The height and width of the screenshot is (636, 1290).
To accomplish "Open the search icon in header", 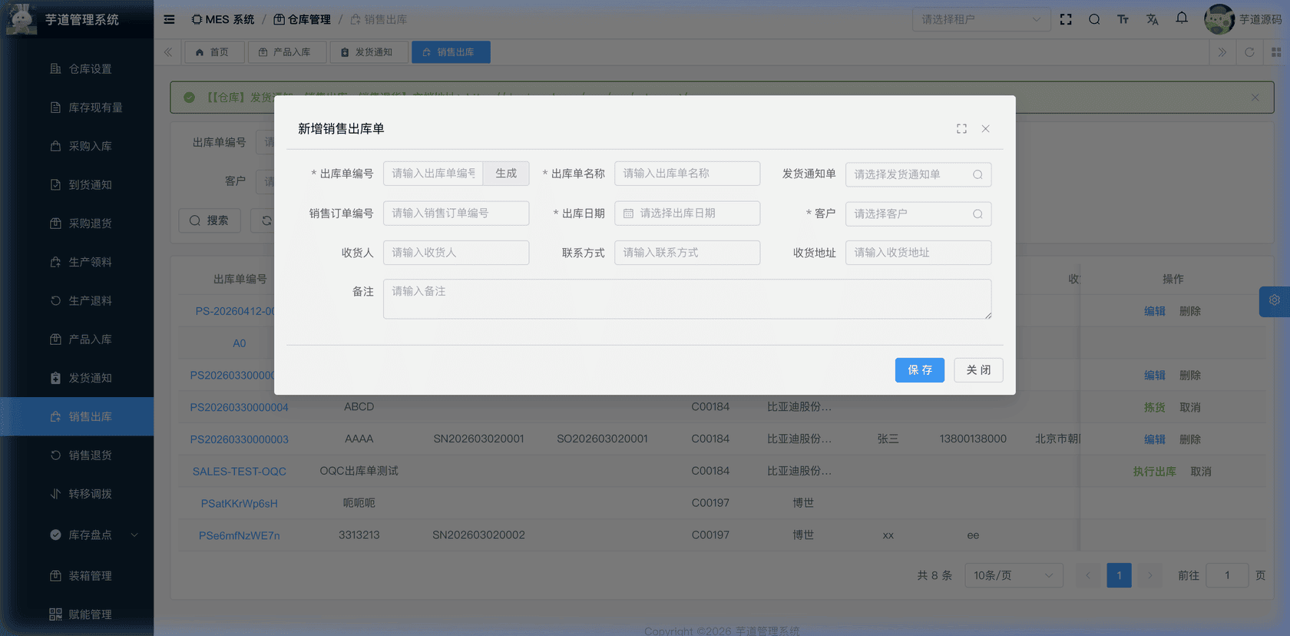I will [1094, 19].
